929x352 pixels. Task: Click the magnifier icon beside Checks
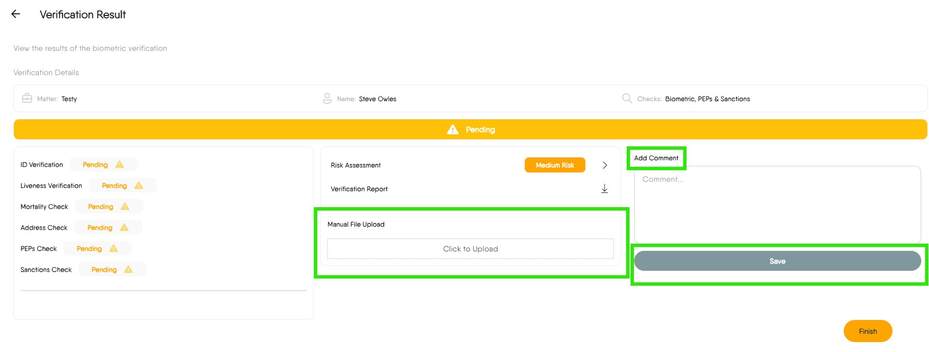tap(627, 98)
